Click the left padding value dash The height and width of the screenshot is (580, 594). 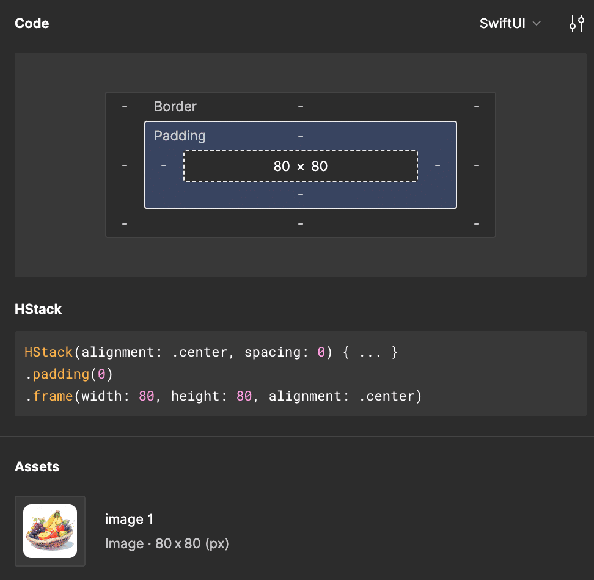click(164, 165)
